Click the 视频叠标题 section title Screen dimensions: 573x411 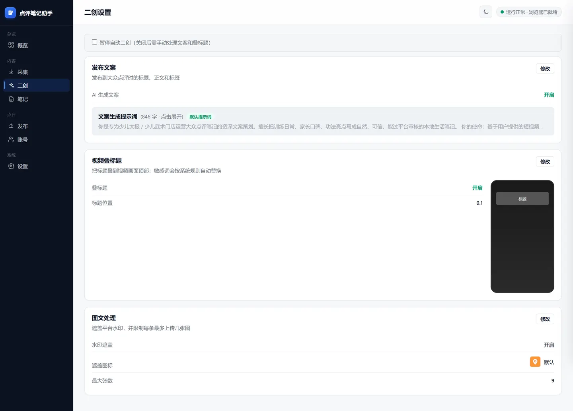click(107, 161)
